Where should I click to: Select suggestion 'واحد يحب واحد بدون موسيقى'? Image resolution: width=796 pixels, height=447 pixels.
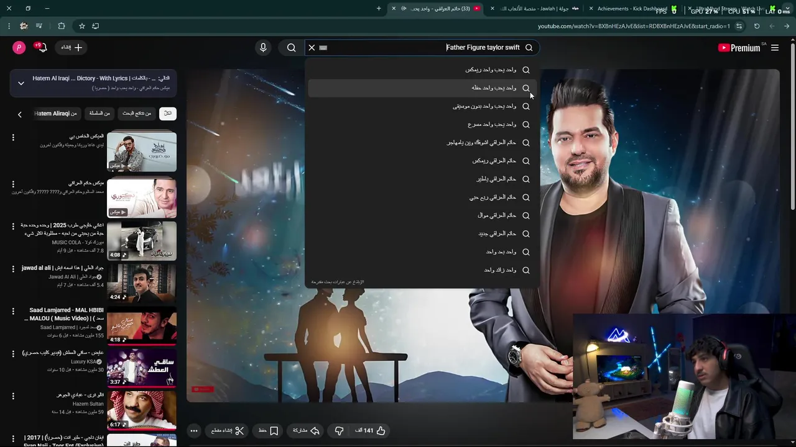[422, 106]
